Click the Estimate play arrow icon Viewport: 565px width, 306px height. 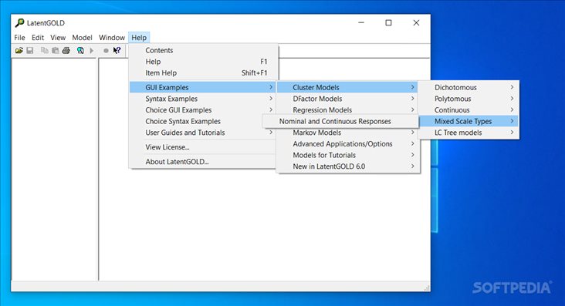(92, 51)
